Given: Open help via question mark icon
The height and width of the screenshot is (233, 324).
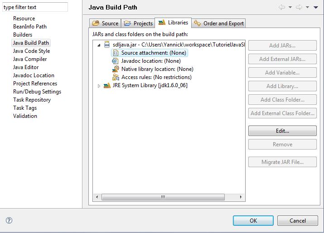Looking at the screenshot, I should [9, 220].
